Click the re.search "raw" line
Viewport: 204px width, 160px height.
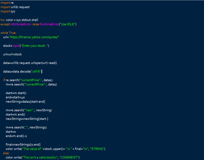pos(29,110)
